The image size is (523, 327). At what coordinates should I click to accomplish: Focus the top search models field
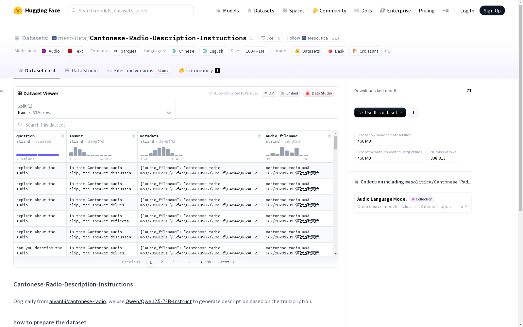coord(131,10)
